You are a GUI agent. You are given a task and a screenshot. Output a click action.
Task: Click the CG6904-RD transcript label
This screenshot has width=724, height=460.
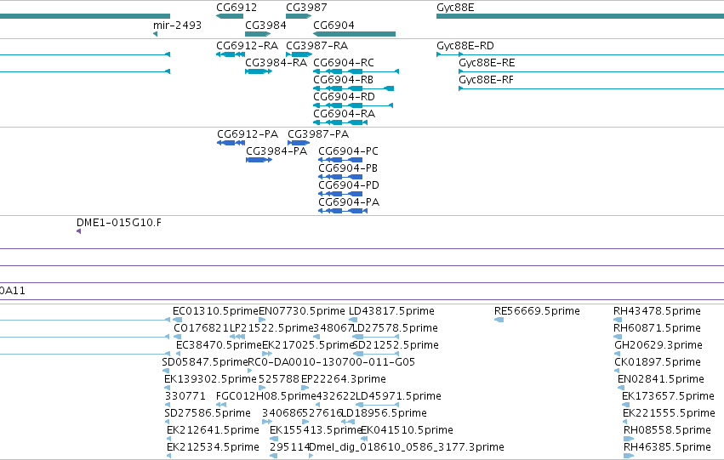pos(344,97)
